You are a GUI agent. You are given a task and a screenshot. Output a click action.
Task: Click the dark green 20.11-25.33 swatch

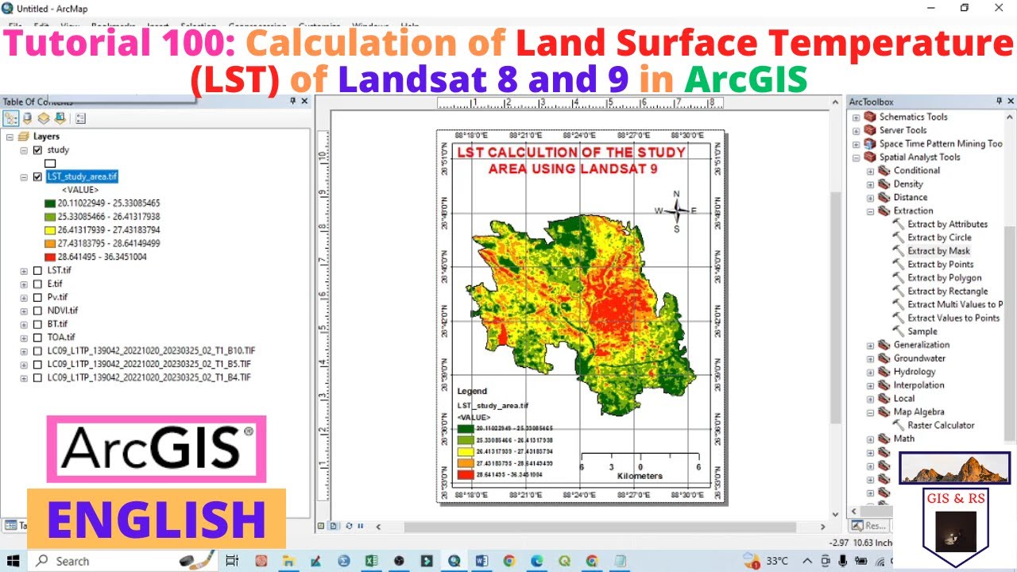[49, 203]
